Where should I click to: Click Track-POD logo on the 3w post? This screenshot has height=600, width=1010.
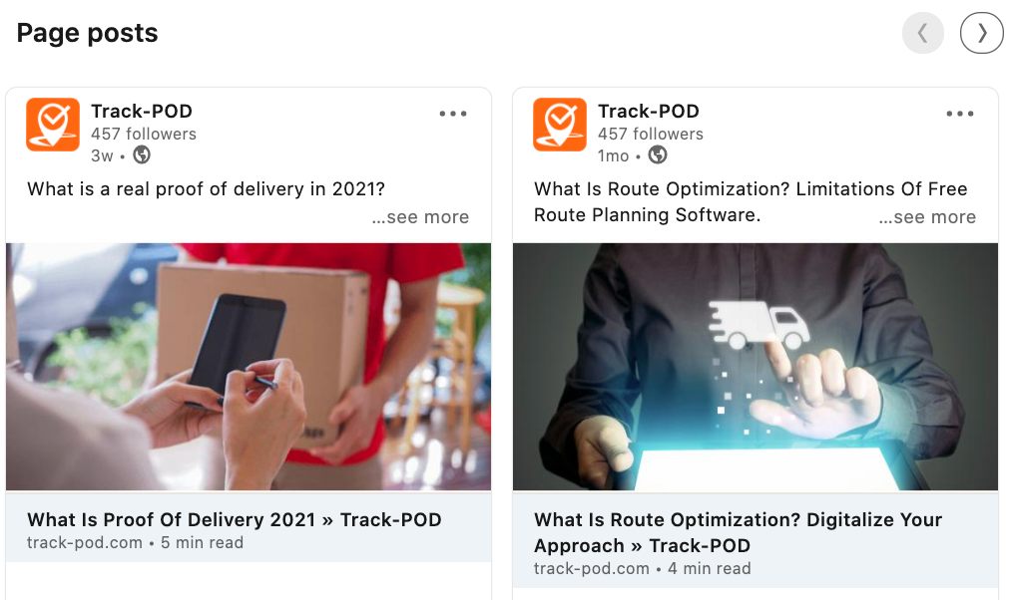[53, 125]
